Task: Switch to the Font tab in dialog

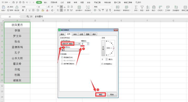Action: pyautogui.click(x=75, y=34)
